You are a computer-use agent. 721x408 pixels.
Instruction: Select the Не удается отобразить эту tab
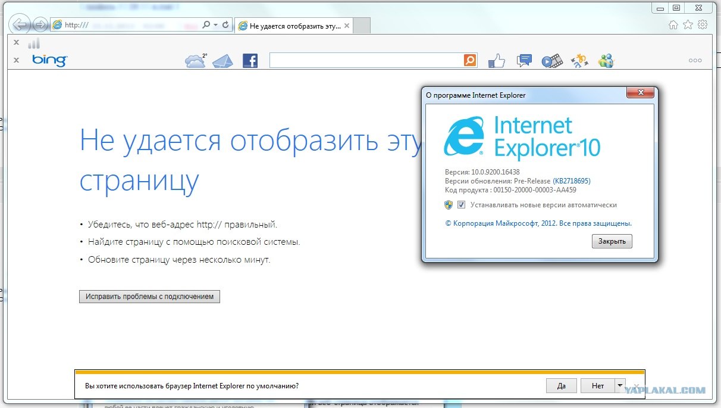point(291,26)
